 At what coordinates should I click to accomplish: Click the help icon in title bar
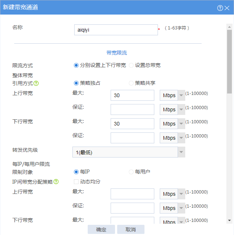click(220, 8)
